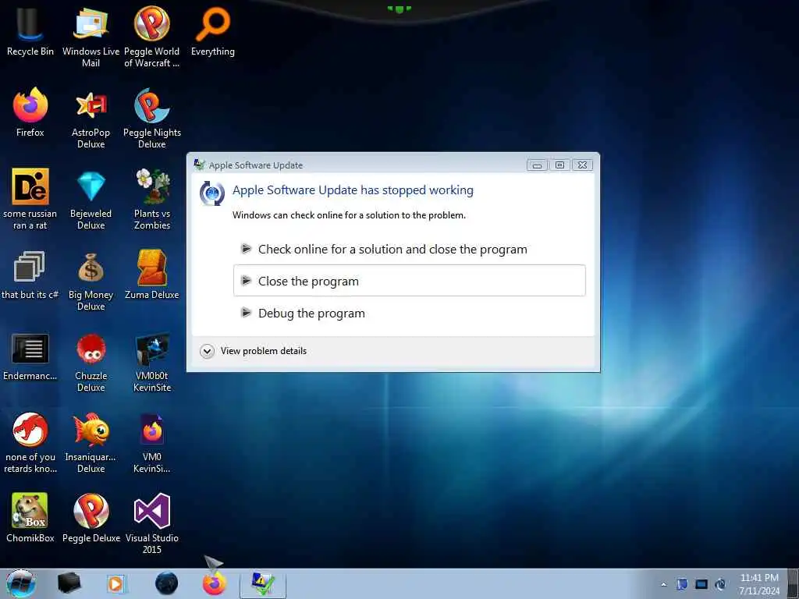Select the Everything search desktop icon
799x599 pixels.
click(x=212, y=31)
